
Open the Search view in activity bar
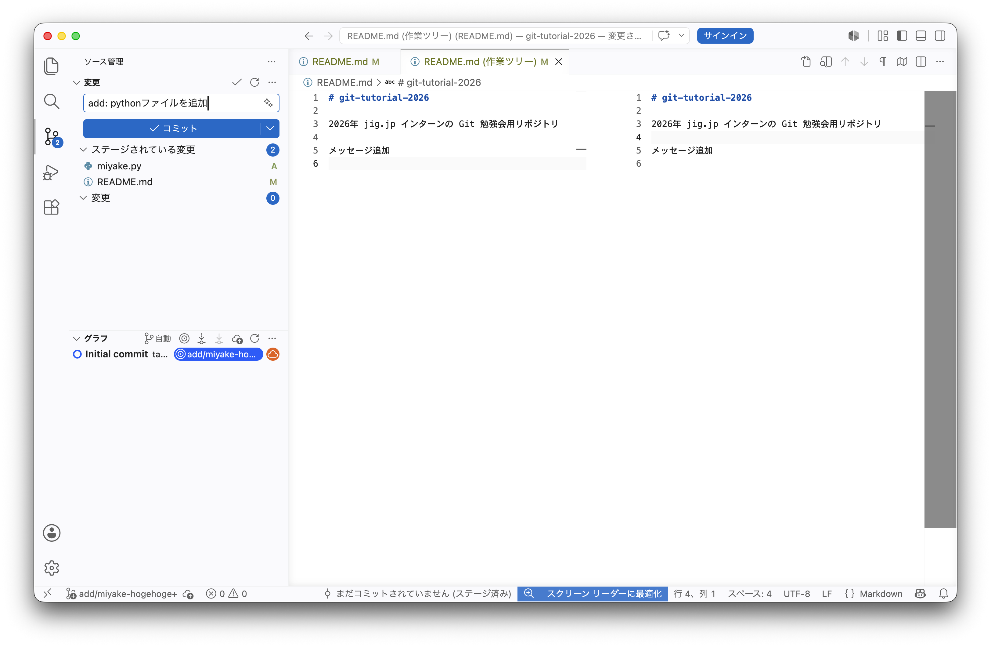coord(51,101)
